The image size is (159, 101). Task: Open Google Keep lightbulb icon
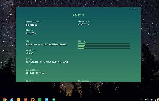[x=19, y=99]
